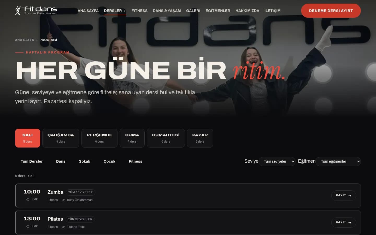Viewport: 376px width, 235px height.
Task: Open DANS & YAŞAM page
Action: 167,11
